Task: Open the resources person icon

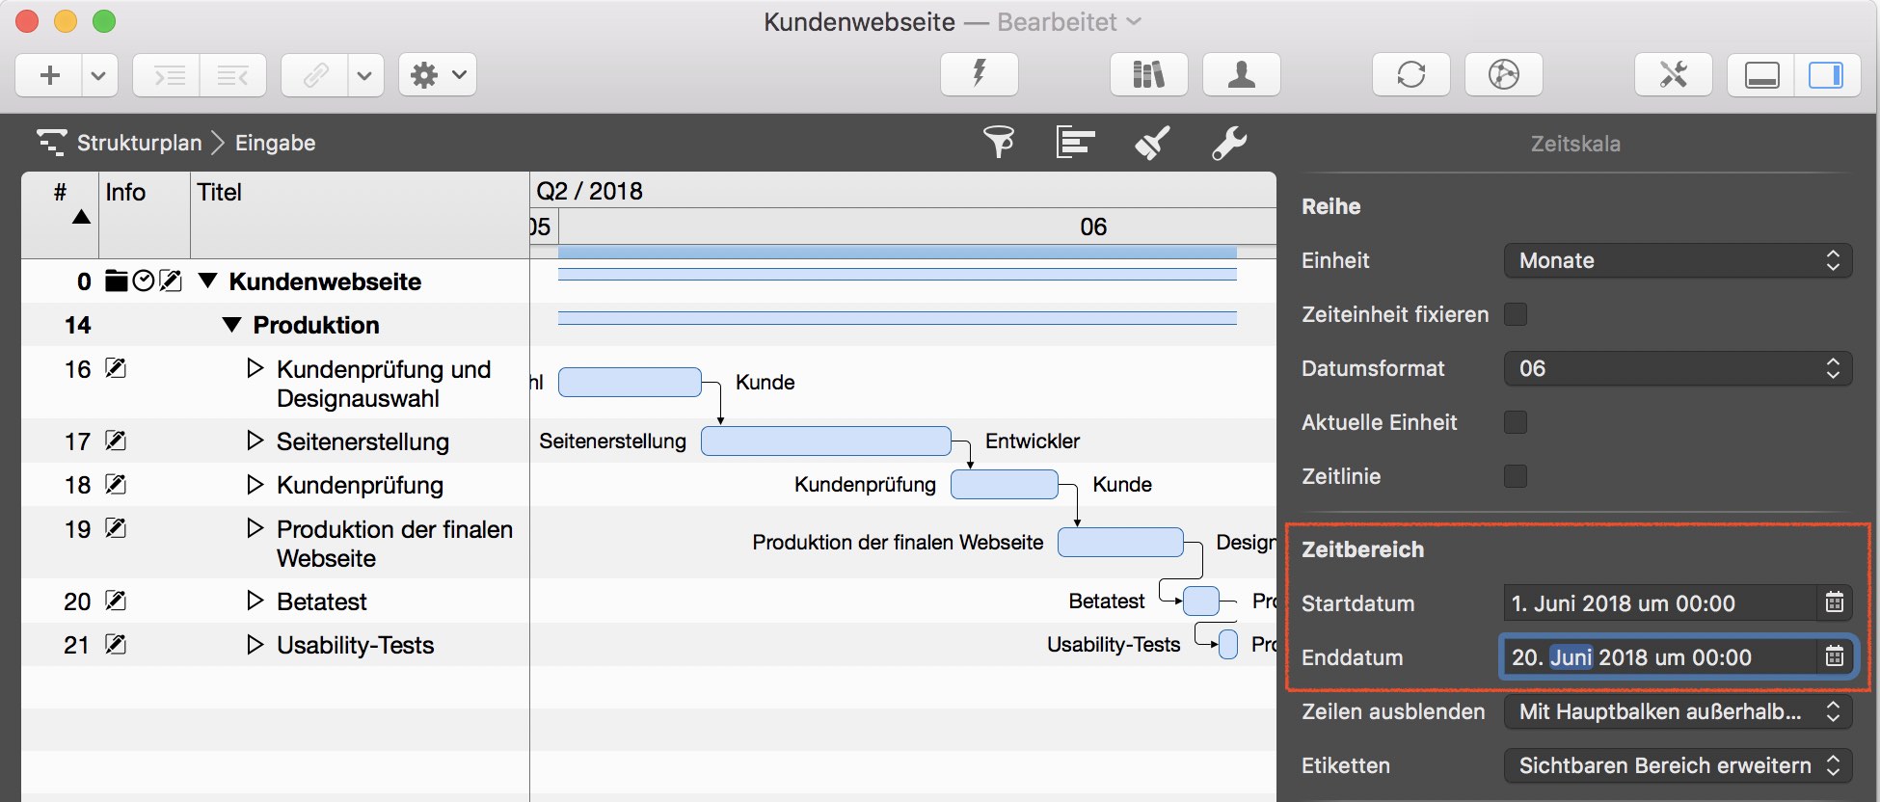Action: 1241,74
